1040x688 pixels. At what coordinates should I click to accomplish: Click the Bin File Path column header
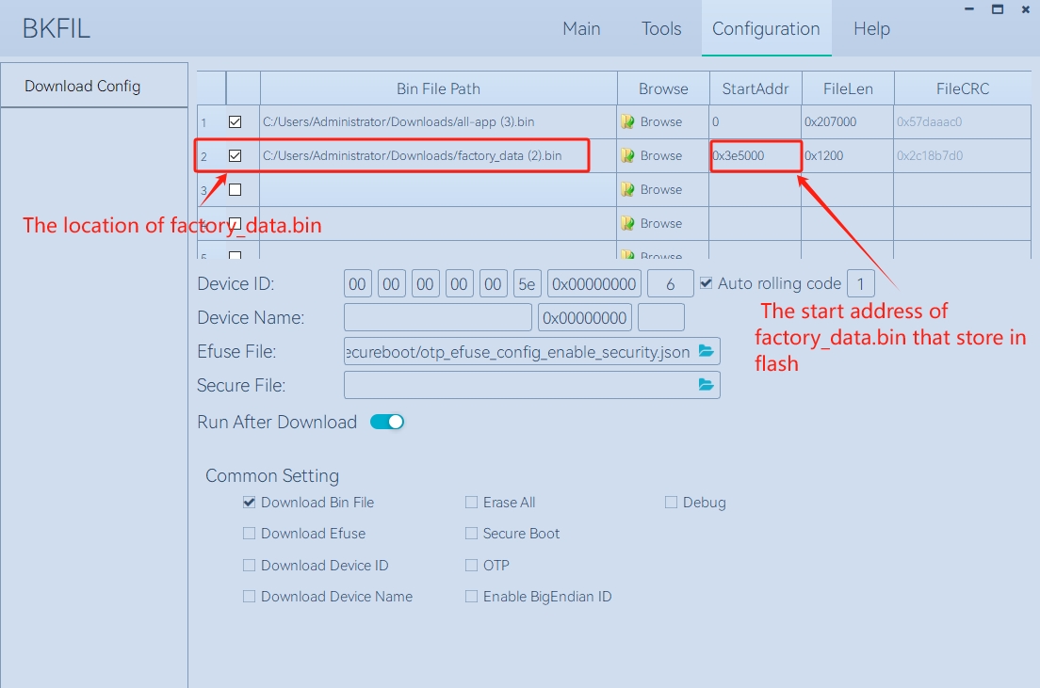[x=438, y=88]
